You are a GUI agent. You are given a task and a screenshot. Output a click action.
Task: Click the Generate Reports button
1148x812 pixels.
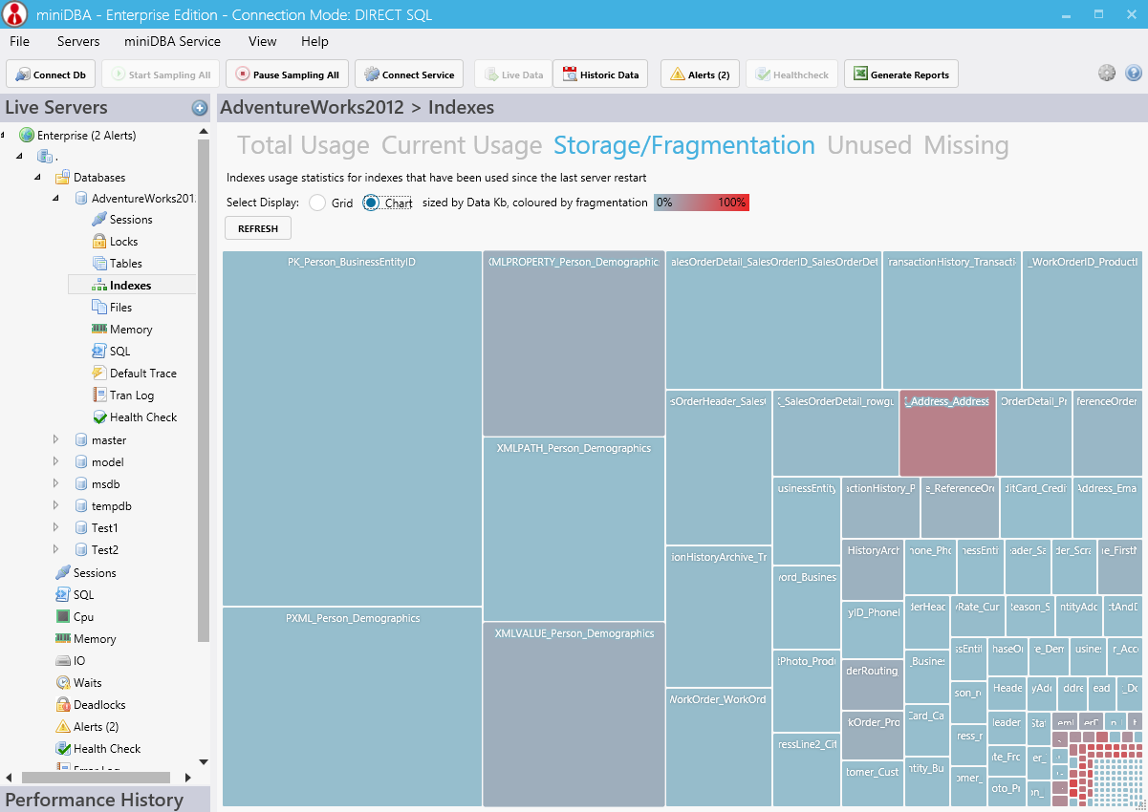click(x=899, y=73)
